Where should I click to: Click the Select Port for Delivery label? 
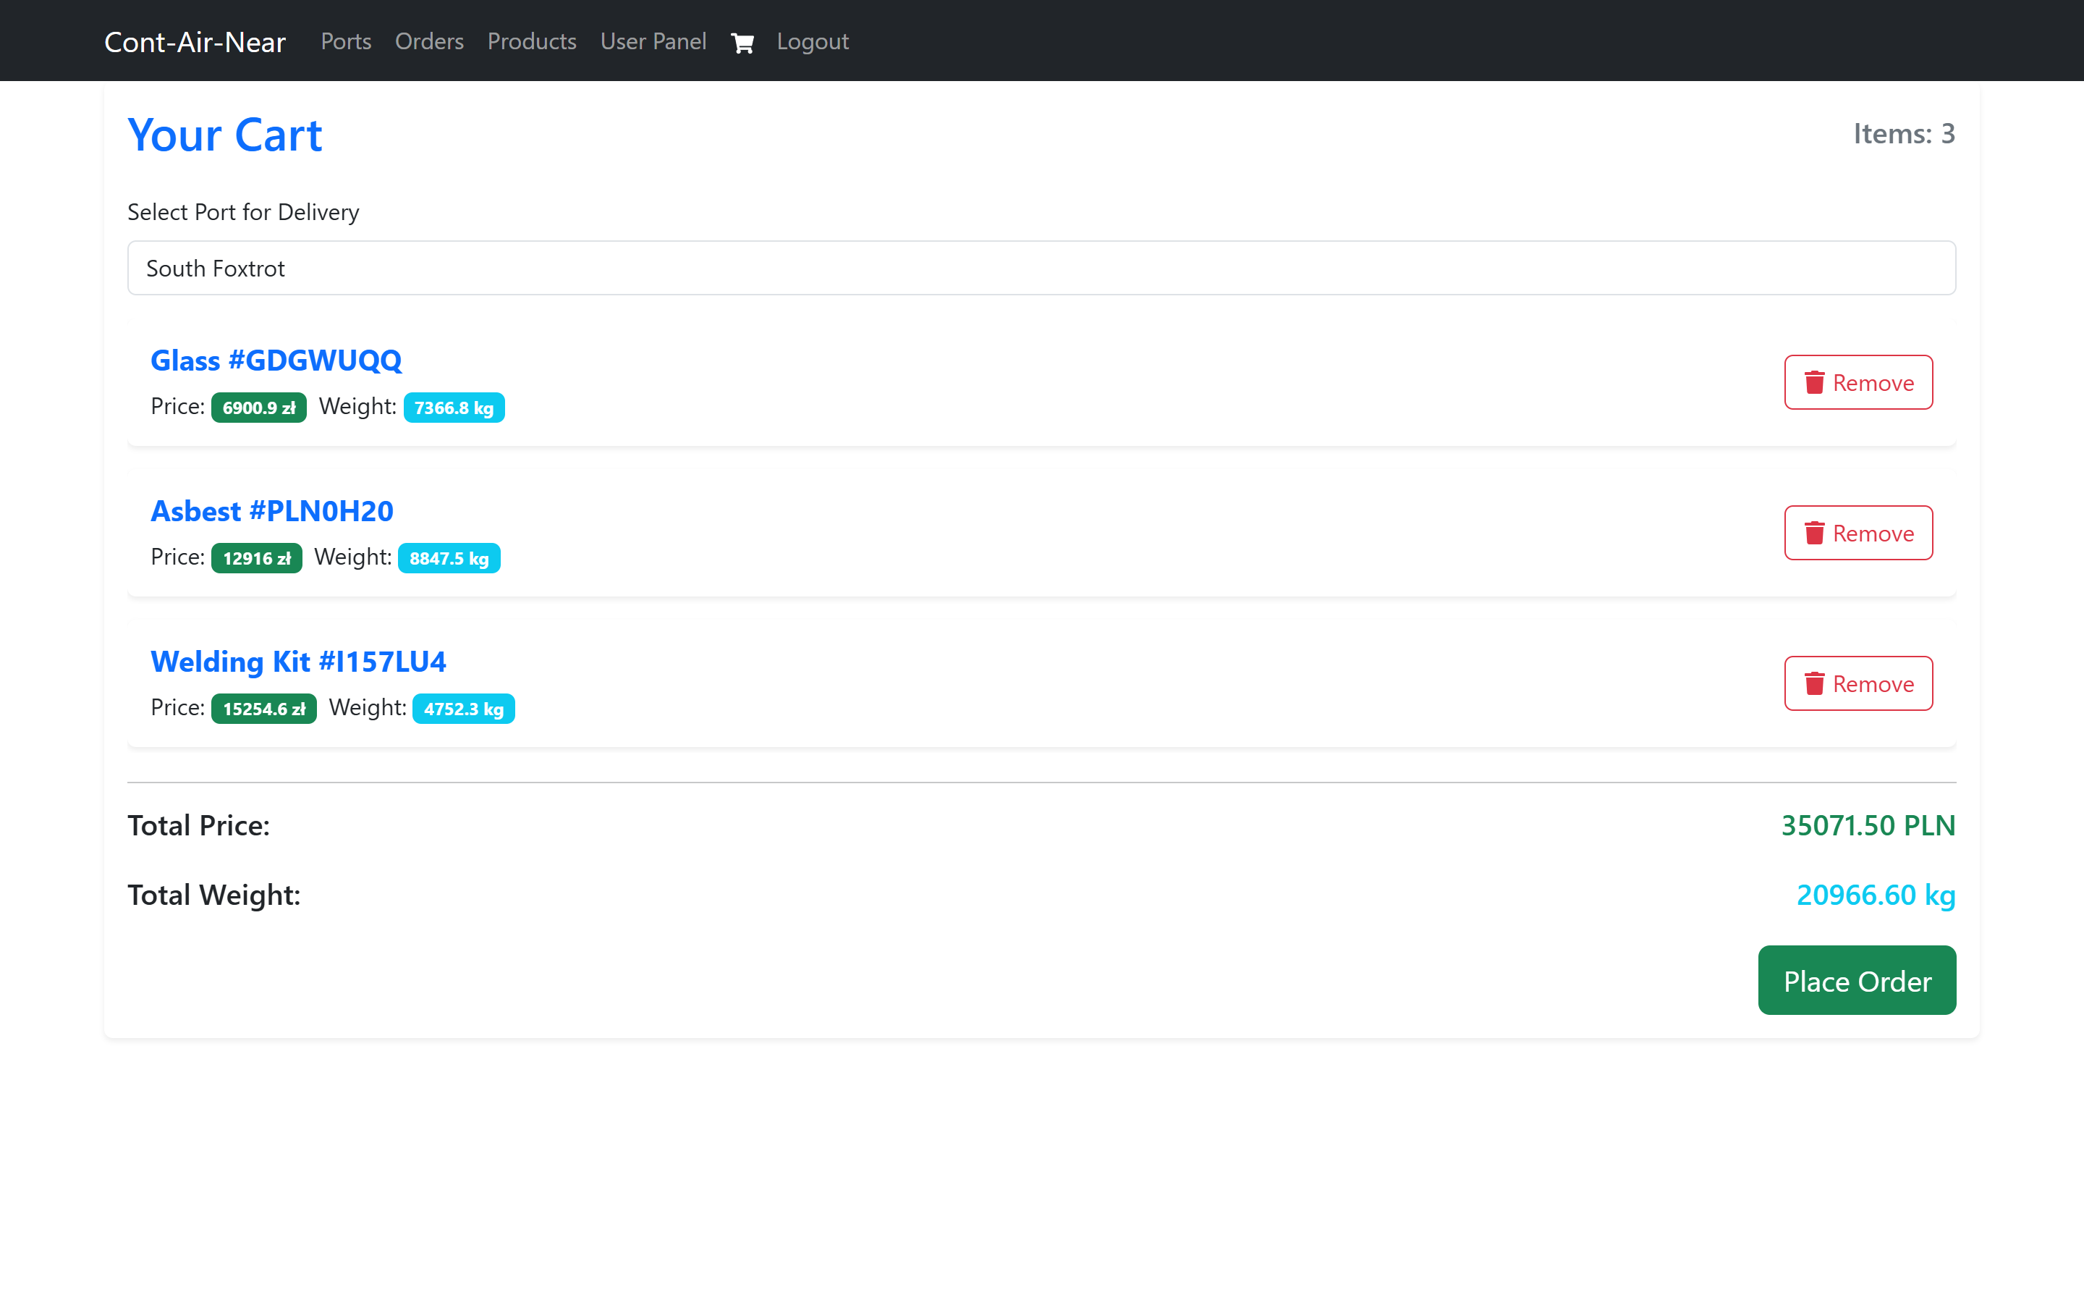[244, 212]
